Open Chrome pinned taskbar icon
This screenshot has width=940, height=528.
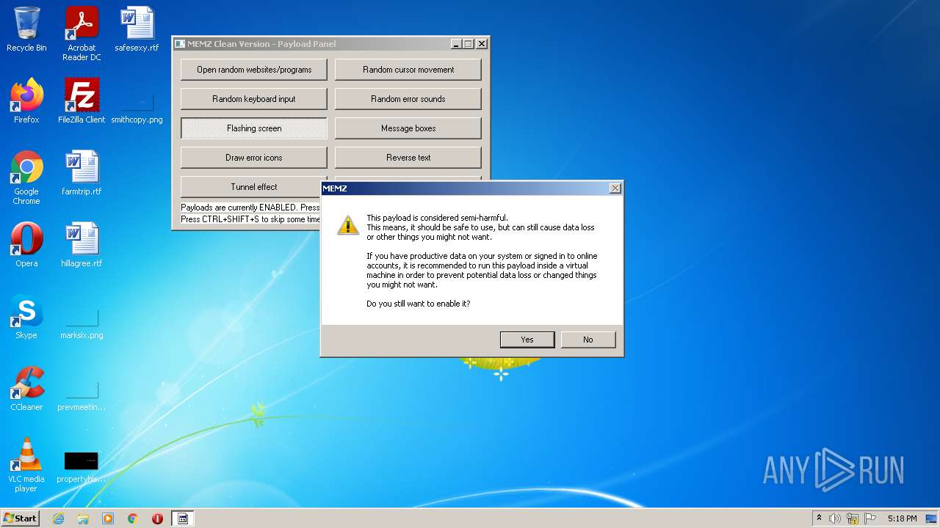[x=133, y=518]
